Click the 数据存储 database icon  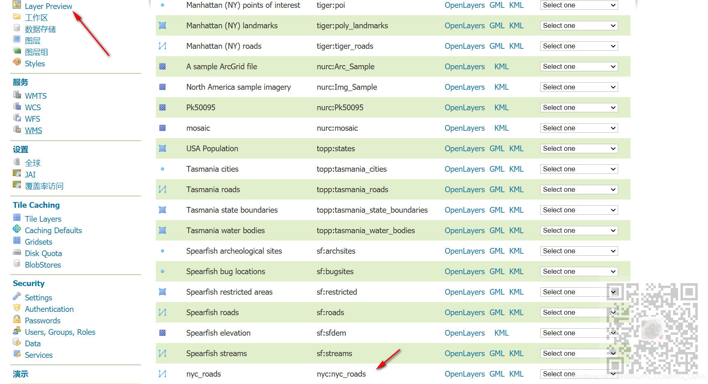pyautogui.click(x=17, y=28)
